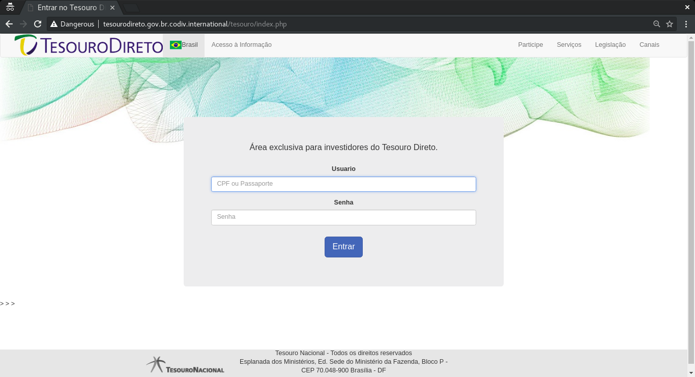Viewport: 695px width, 377px height.
Task: Open the zoom magnifier icon in address bar
Action: [x=657, y=24]
